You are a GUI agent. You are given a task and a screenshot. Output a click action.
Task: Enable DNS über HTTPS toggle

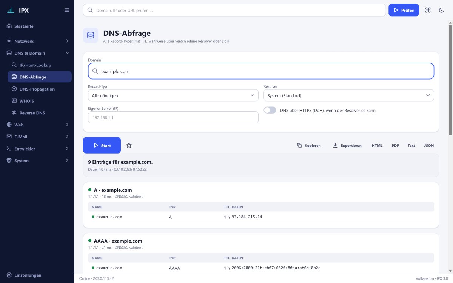click(x=270, y=110)
